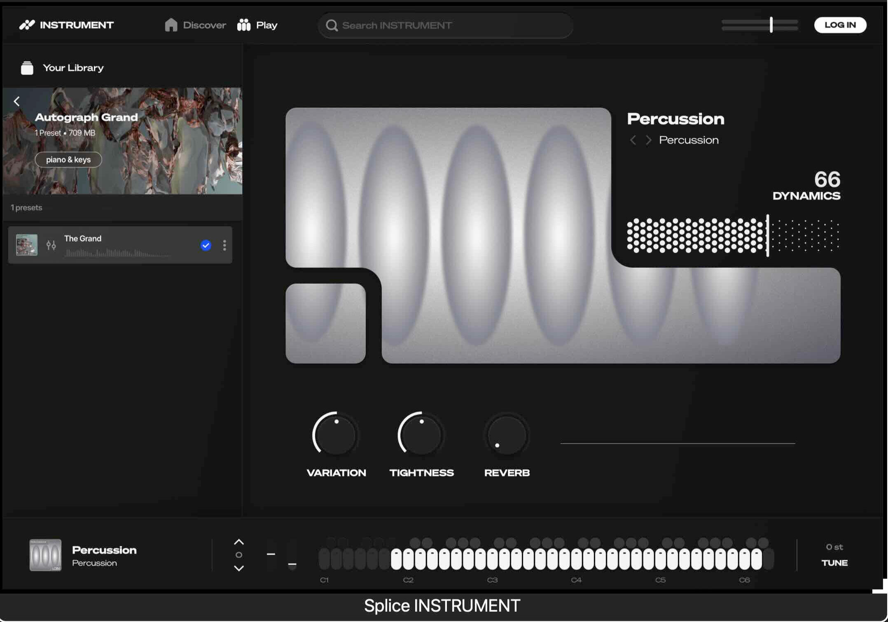The width and height of the screenshot is (888, 622).
Task: Click the Discover home icon
Action: click(171, 25)
